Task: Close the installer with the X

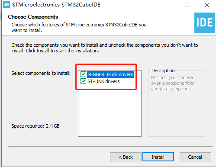Action: point(207,5)
